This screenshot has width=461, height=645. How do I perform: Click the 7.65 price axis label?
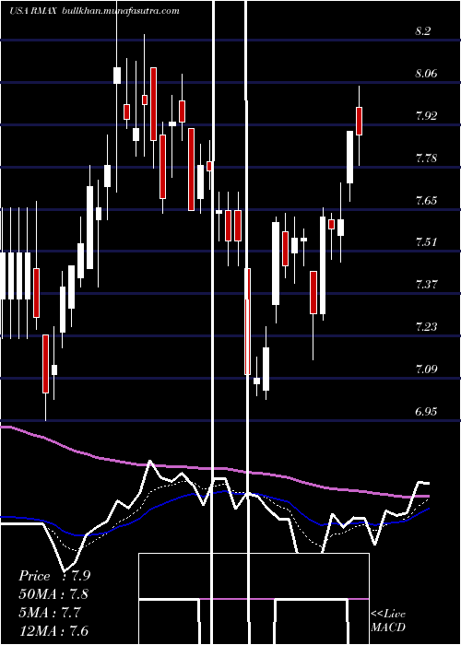tap(426, 201)
